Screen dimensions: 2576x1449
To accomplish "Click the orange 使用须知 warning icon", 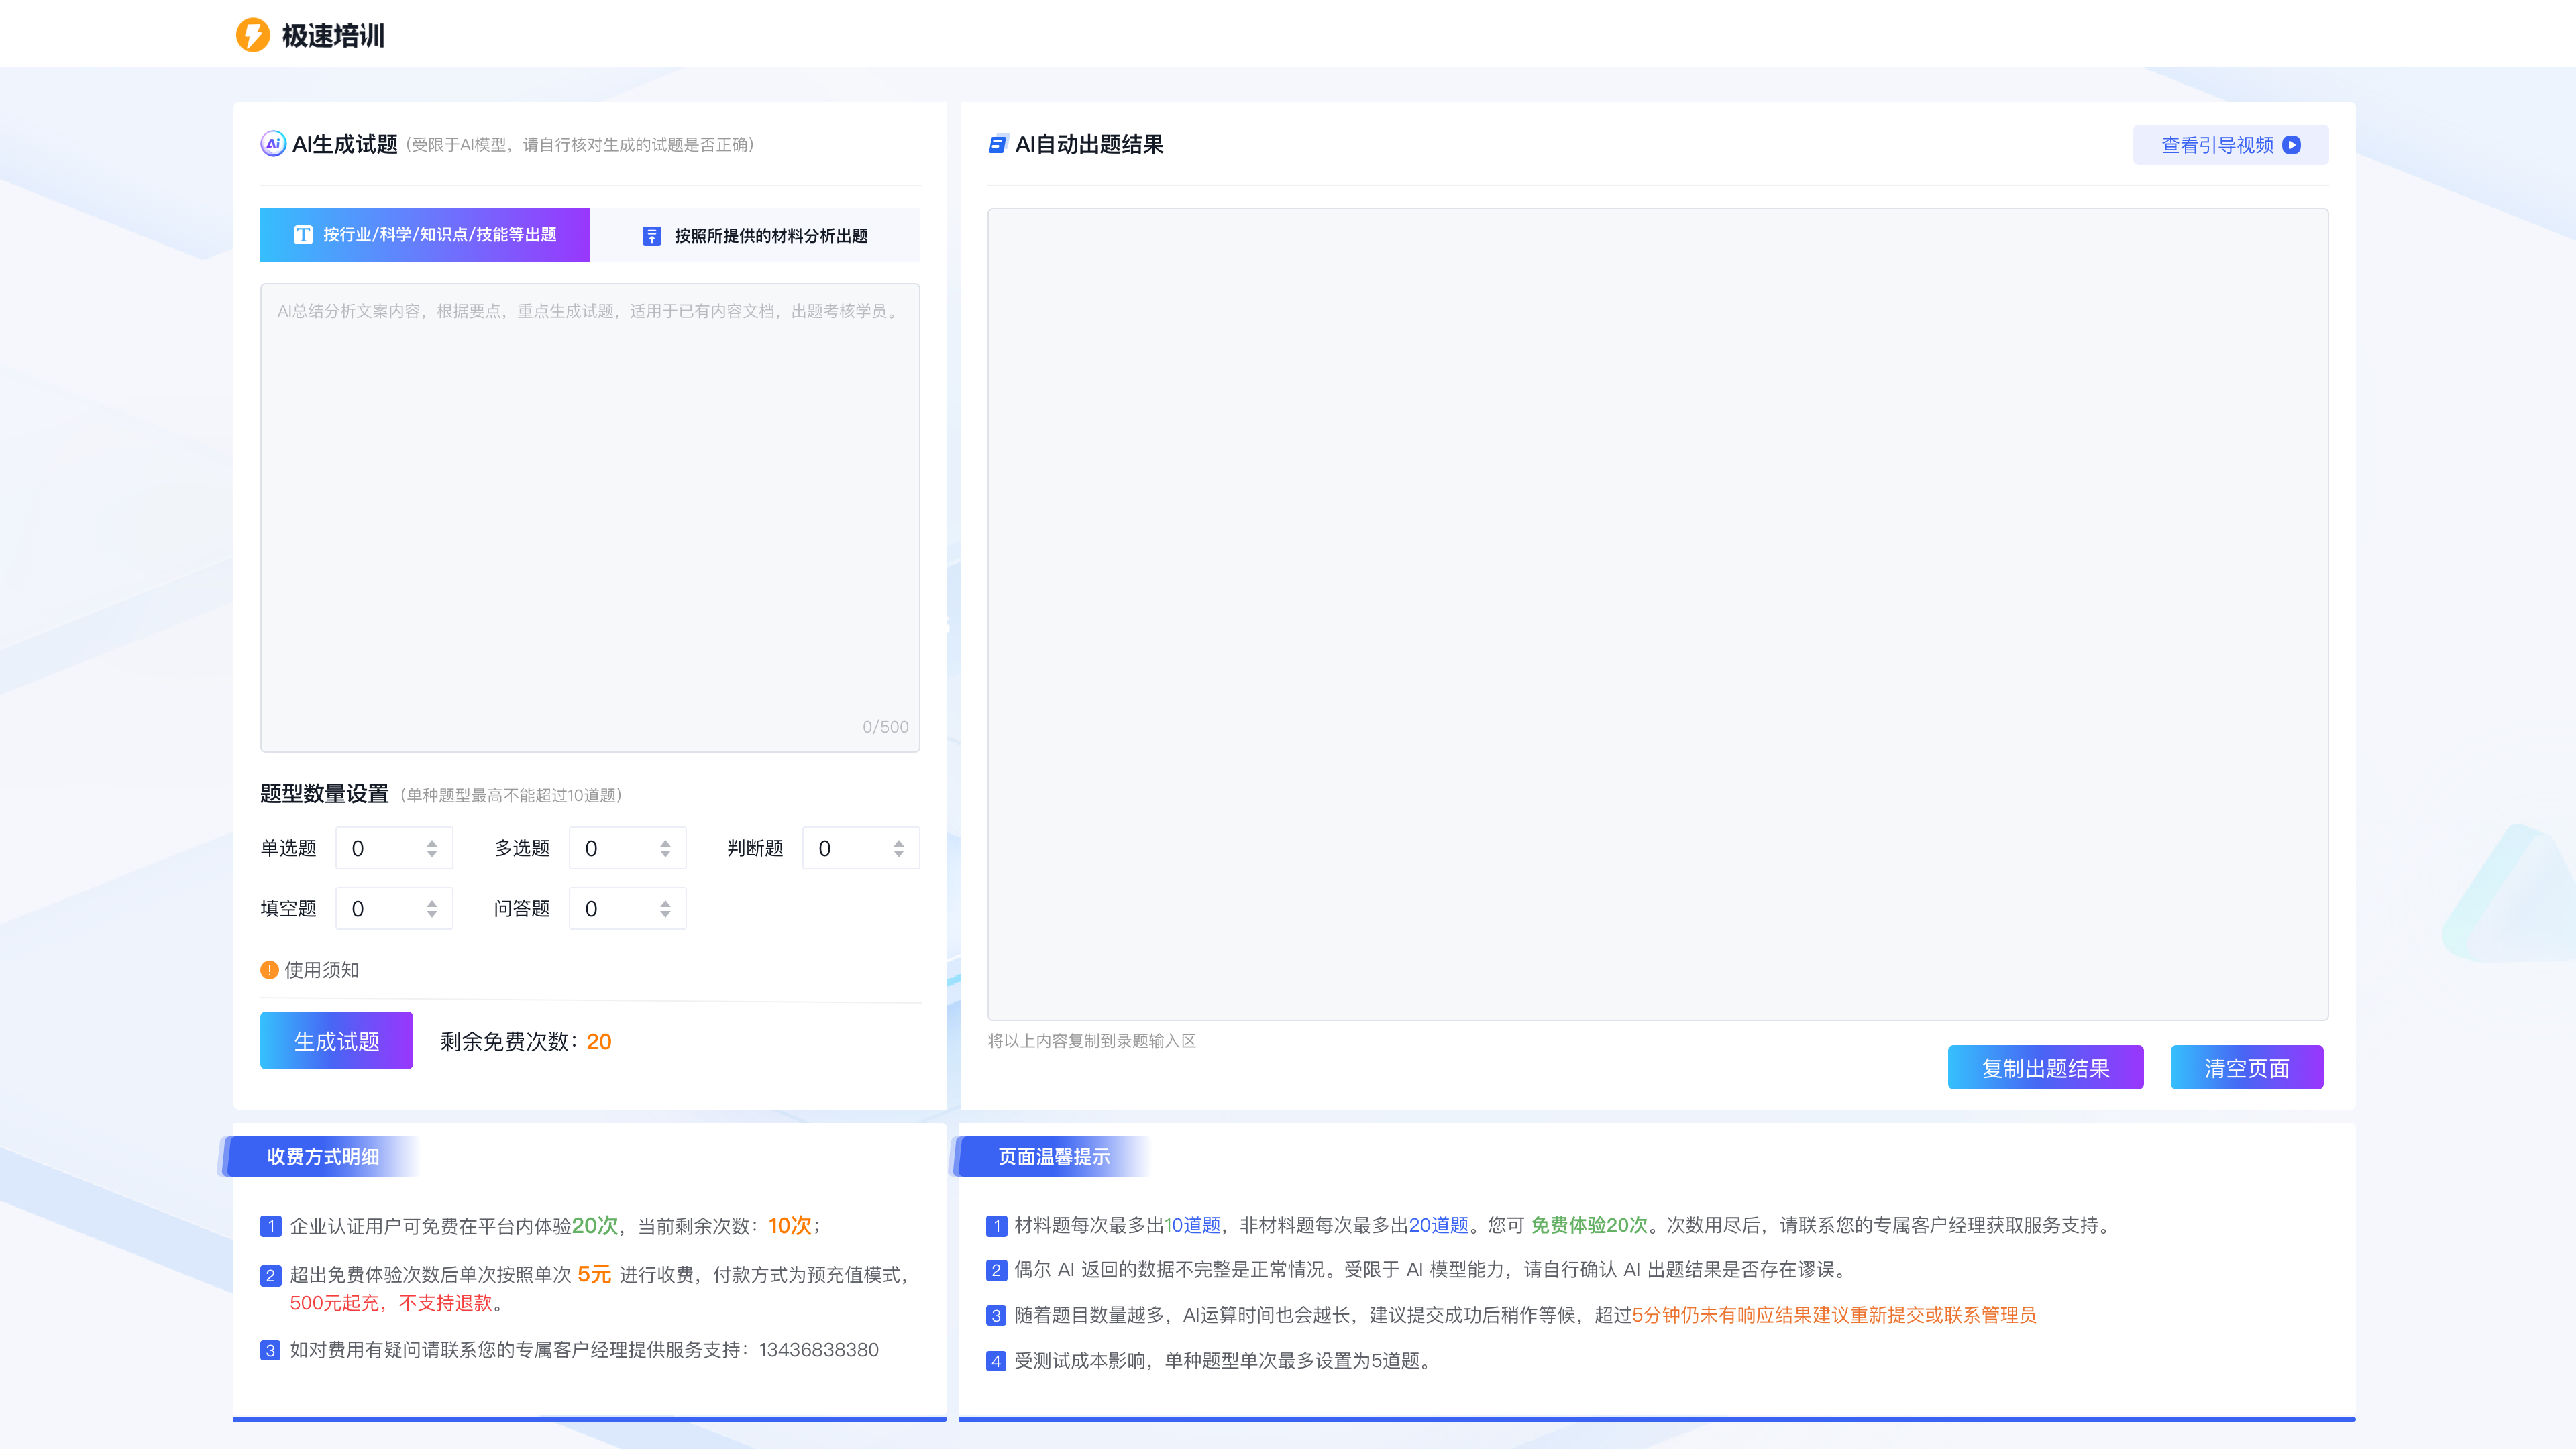I will point(269,970).
